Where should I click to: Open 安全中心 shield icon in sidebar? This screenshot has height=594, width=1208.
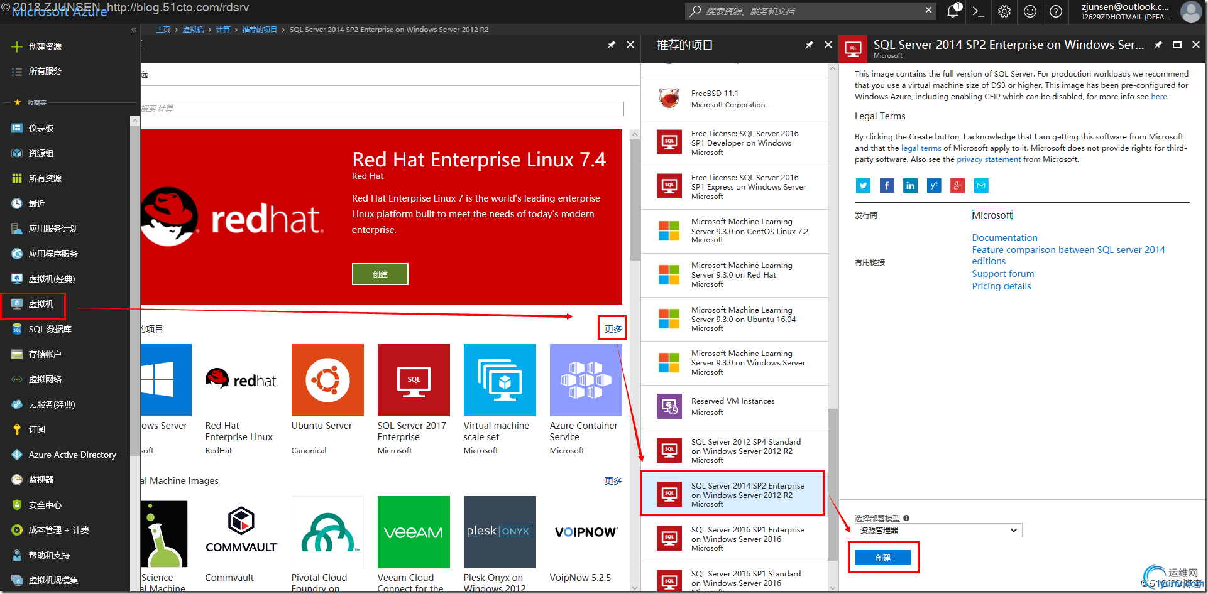17,505
